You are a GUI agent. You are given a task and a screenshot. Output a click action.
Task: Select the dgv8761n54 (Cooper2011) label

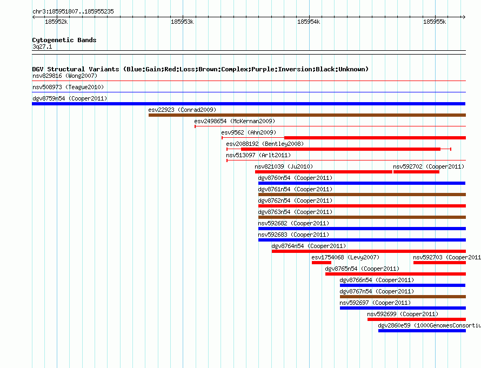pyautogui.click(x=295, y=189)
